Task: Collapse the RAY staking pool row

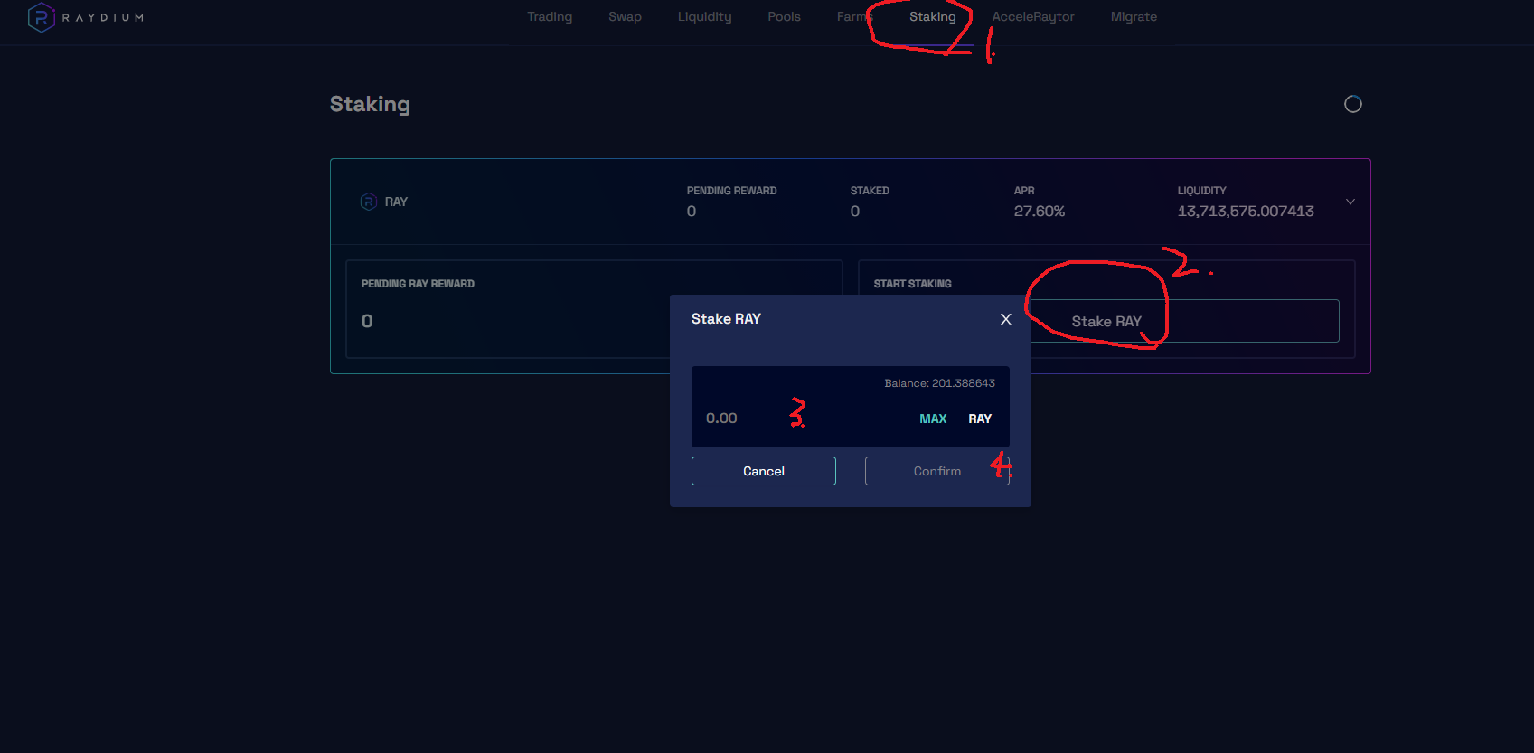Action: pos(1350,202)
